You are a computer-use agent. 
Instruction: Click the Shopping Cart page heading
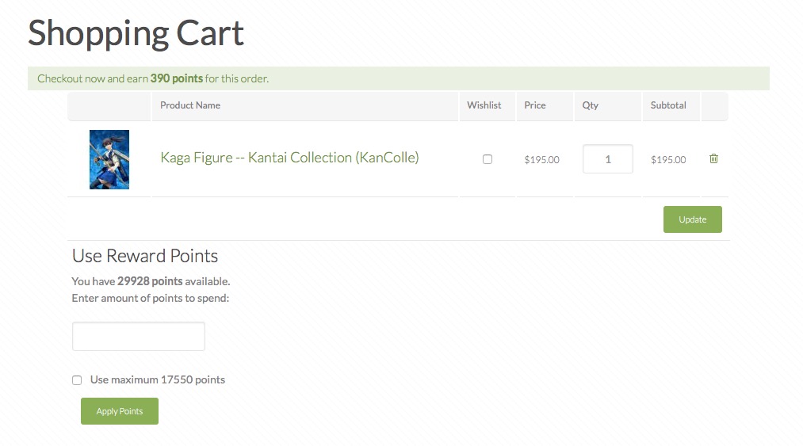(x=136, y=33)
